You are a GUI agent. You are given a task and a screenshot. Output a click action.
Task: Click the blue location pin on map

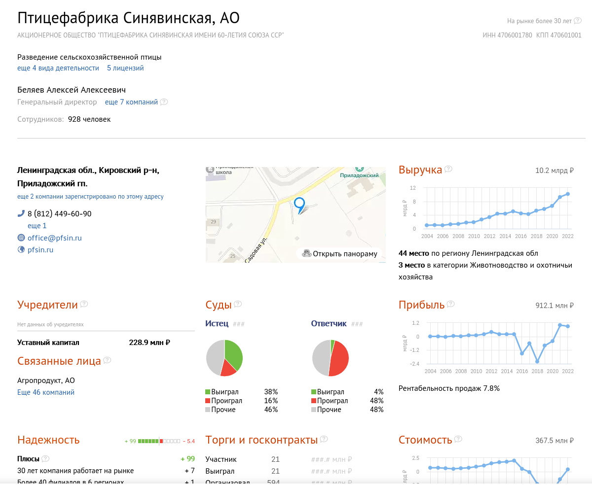coord(299,205)
